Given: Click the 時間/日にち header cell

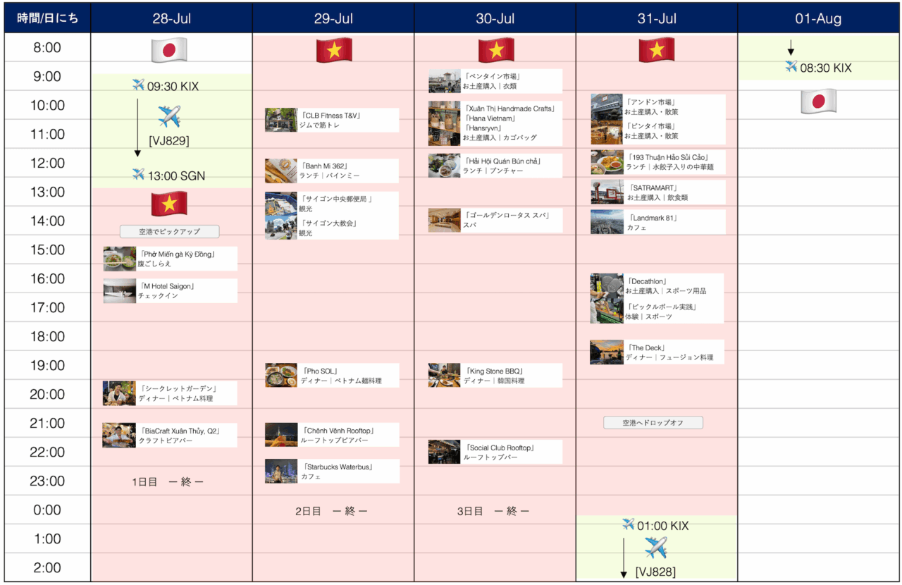Looking at the screenshot, I should 47,18.
